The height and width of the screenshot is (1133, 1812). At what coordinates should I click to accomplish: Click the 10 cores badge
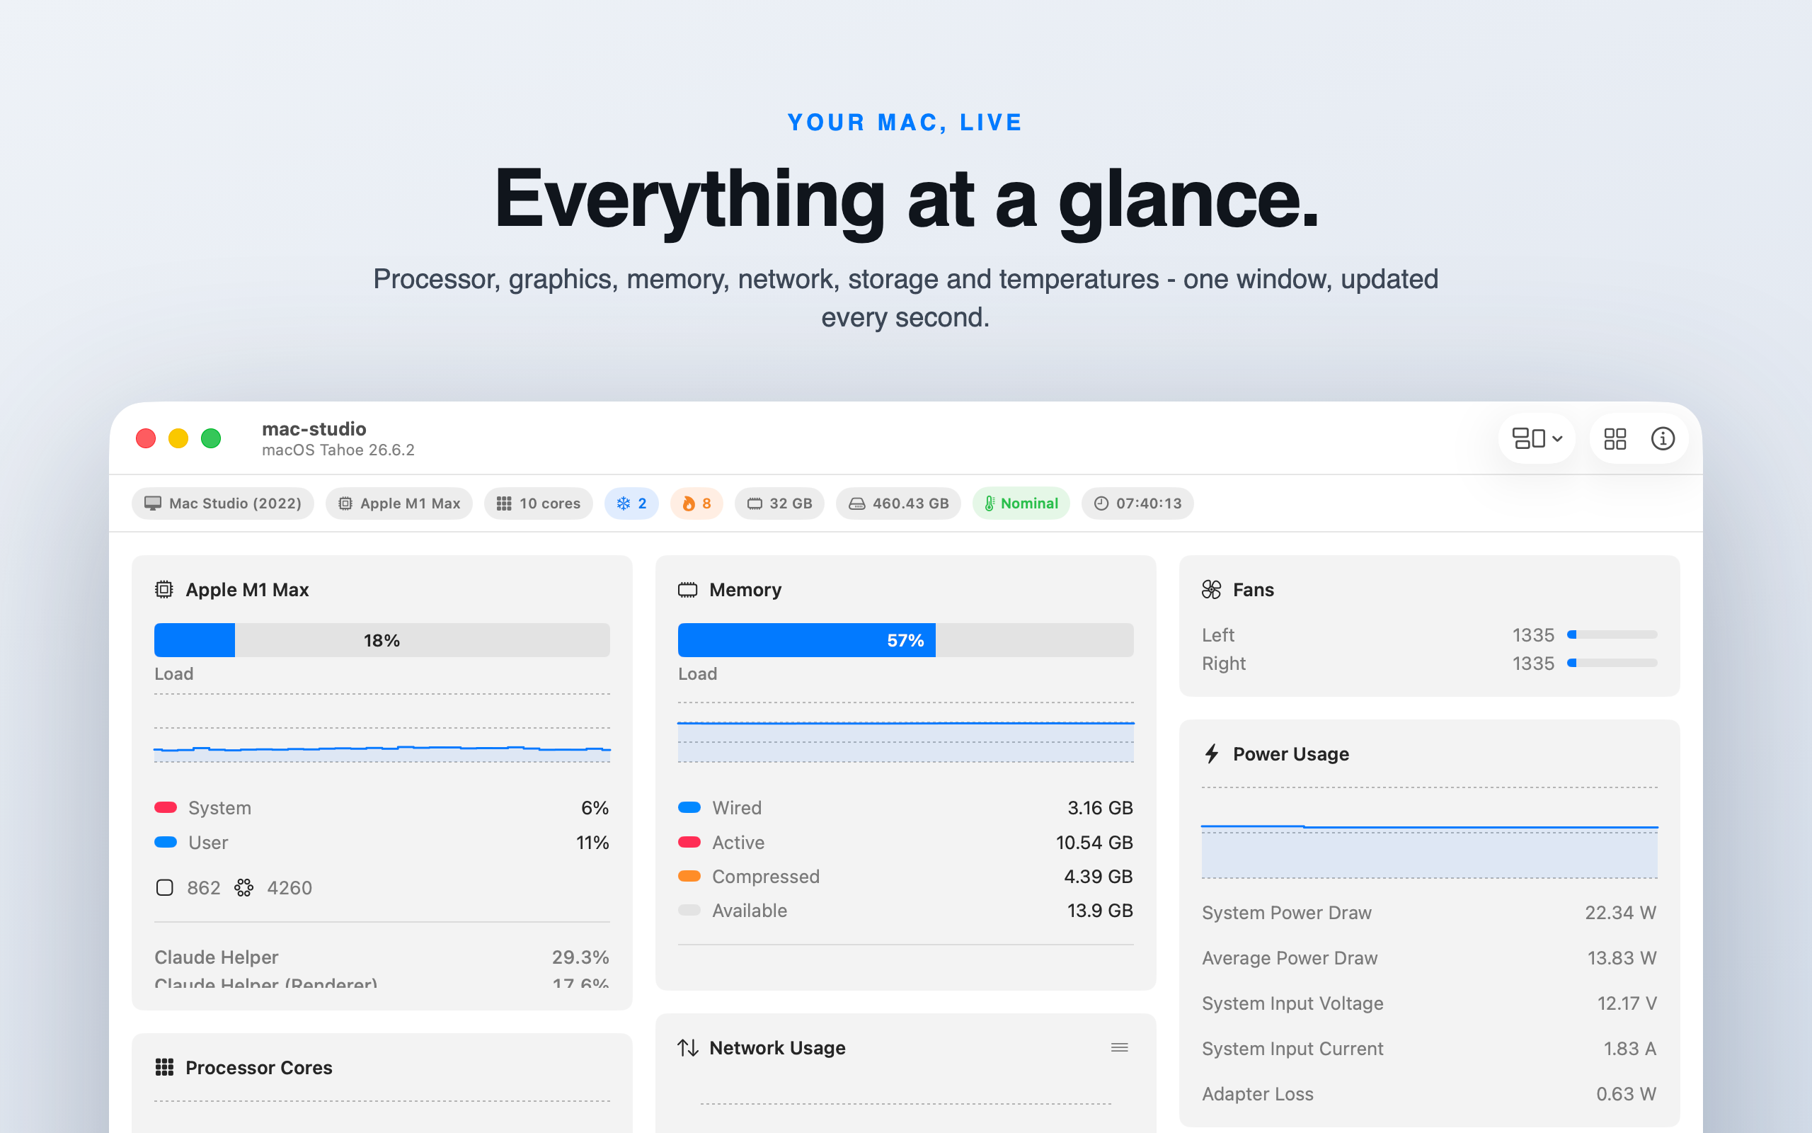539,503
